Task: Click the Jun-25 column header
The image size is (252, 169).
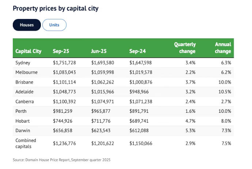Action: coord(98,51)
